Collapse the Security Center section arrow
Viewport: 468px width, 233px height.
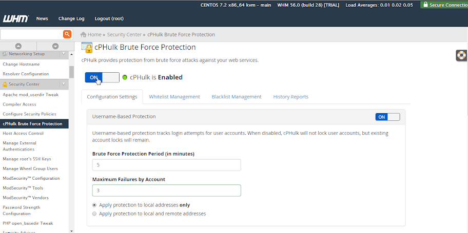(64, 84)
